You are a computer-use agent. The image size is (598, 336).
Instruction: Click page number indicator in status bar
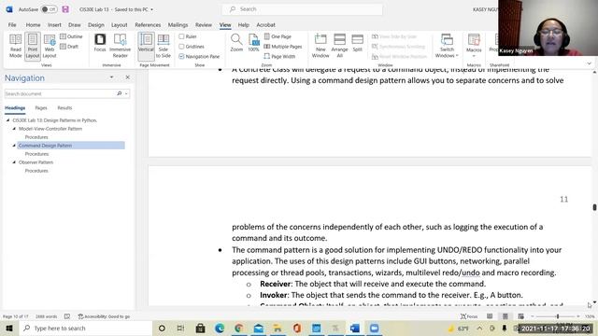[x=16, y=316]
